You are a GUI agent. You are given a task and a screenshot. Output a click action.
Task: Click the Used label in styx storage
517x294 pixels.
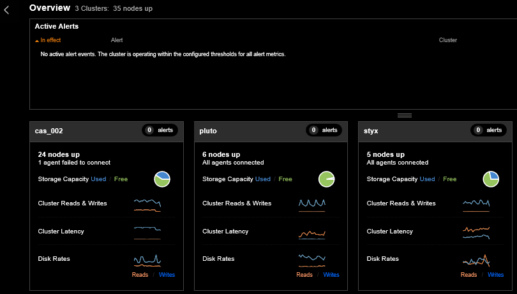tap(427, 179)
